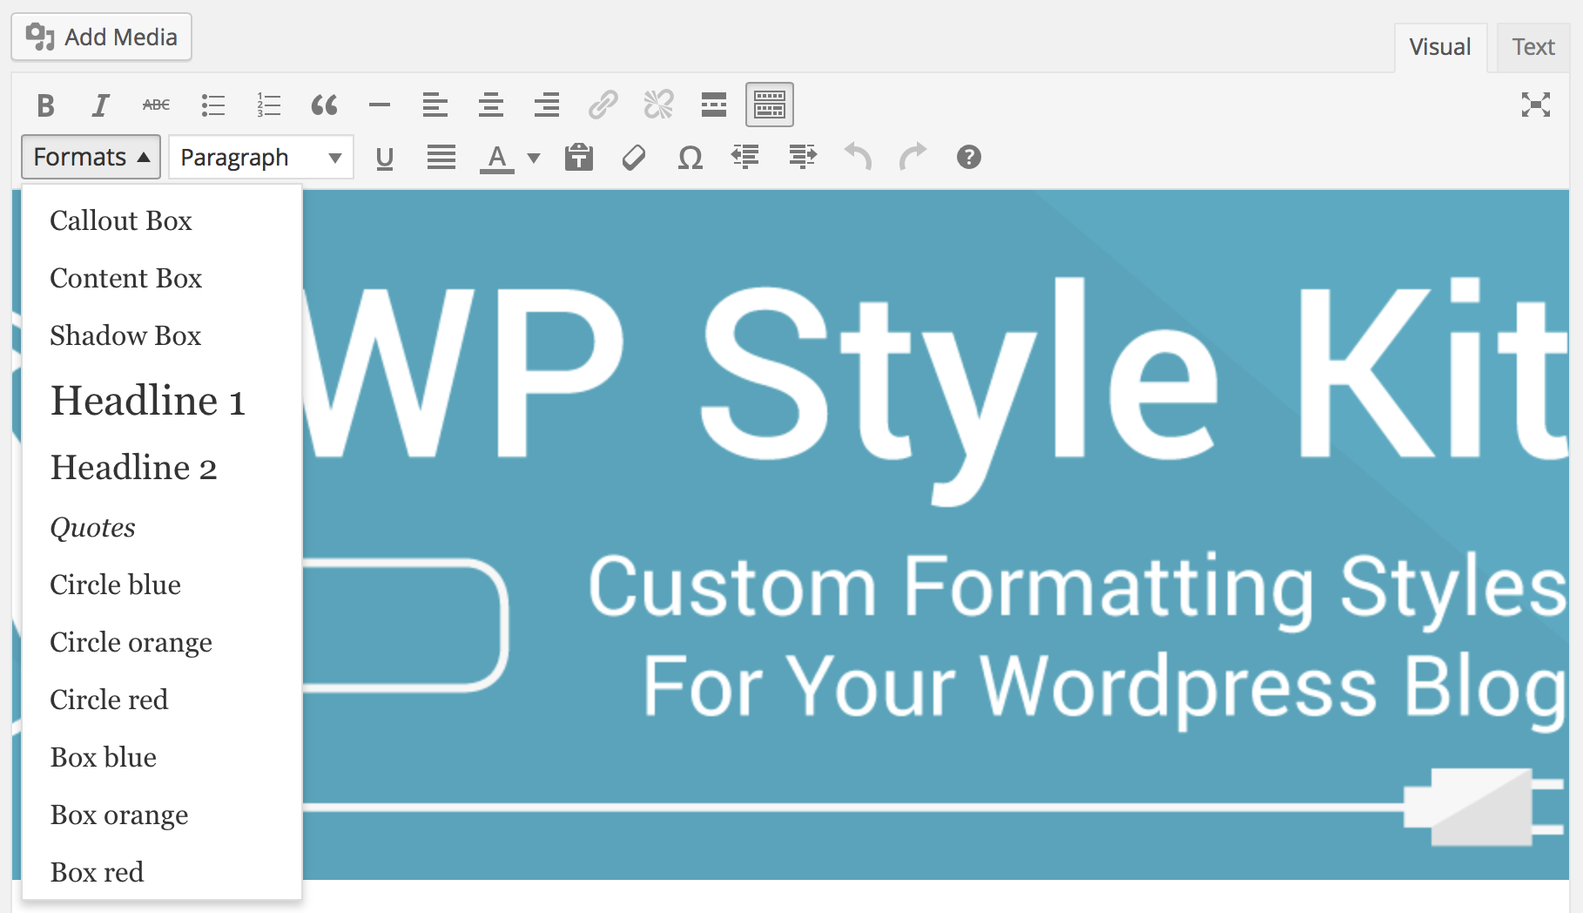
Task: Click the Add Media button
Action: pyautogui.click(x=102, y=37)
